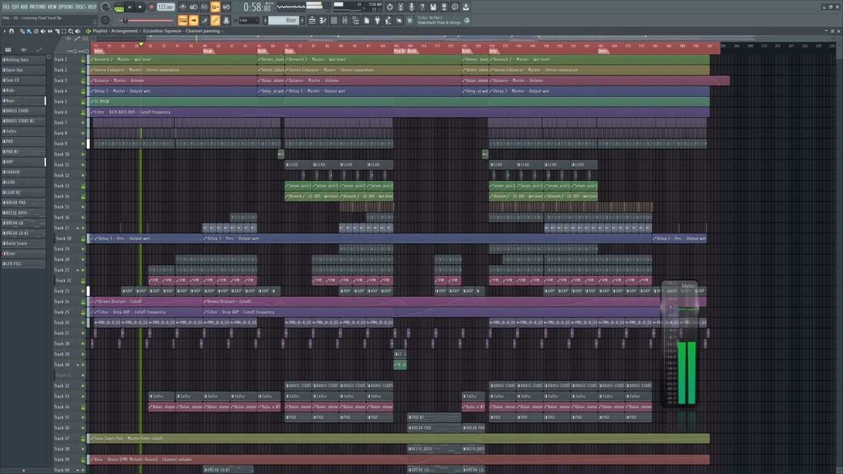Open the Channel rack view icon
This screenshot has width=843, height=474.
pos(334,20)
